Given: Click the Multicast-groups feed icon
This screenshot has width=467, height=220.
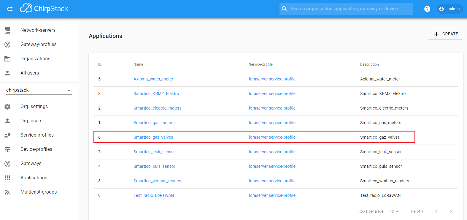Looking at the screenshot, I should click(7, 192).
